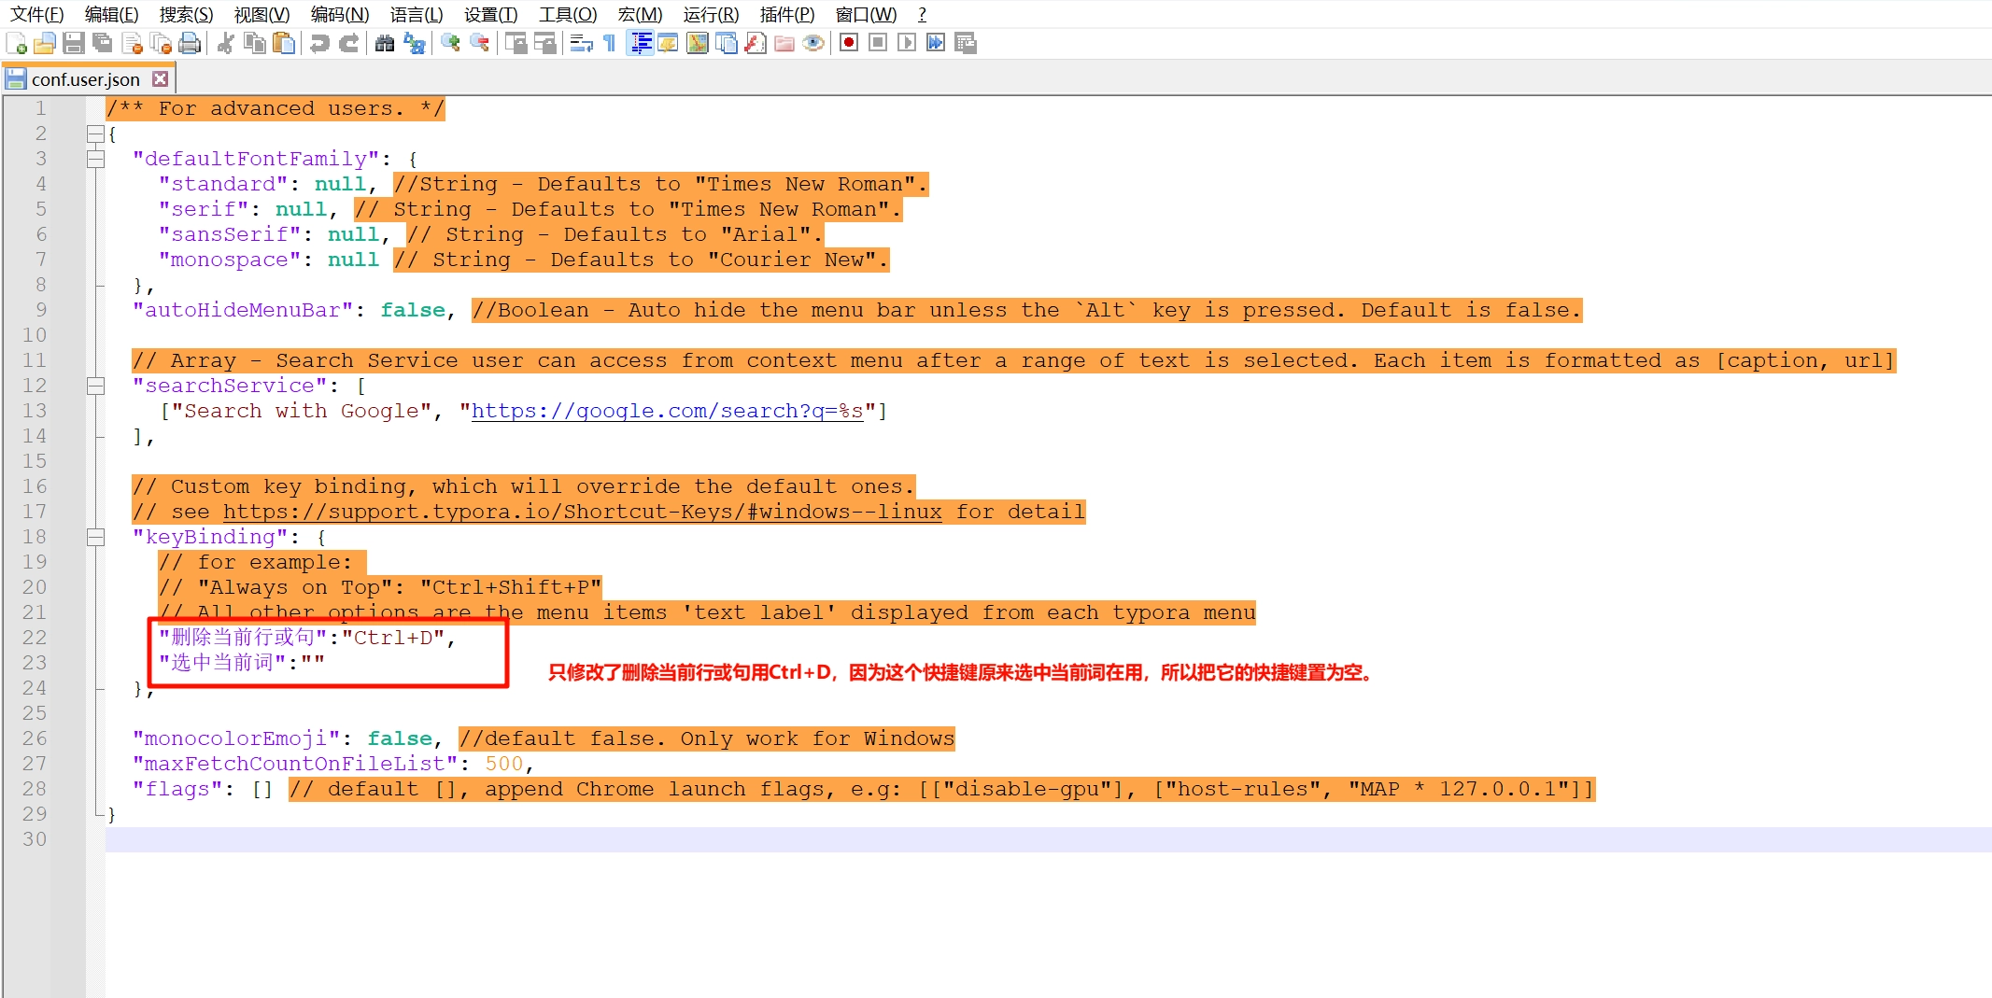
Task: Click the Open file toolbar icon
Action: [x=45, y=43]
